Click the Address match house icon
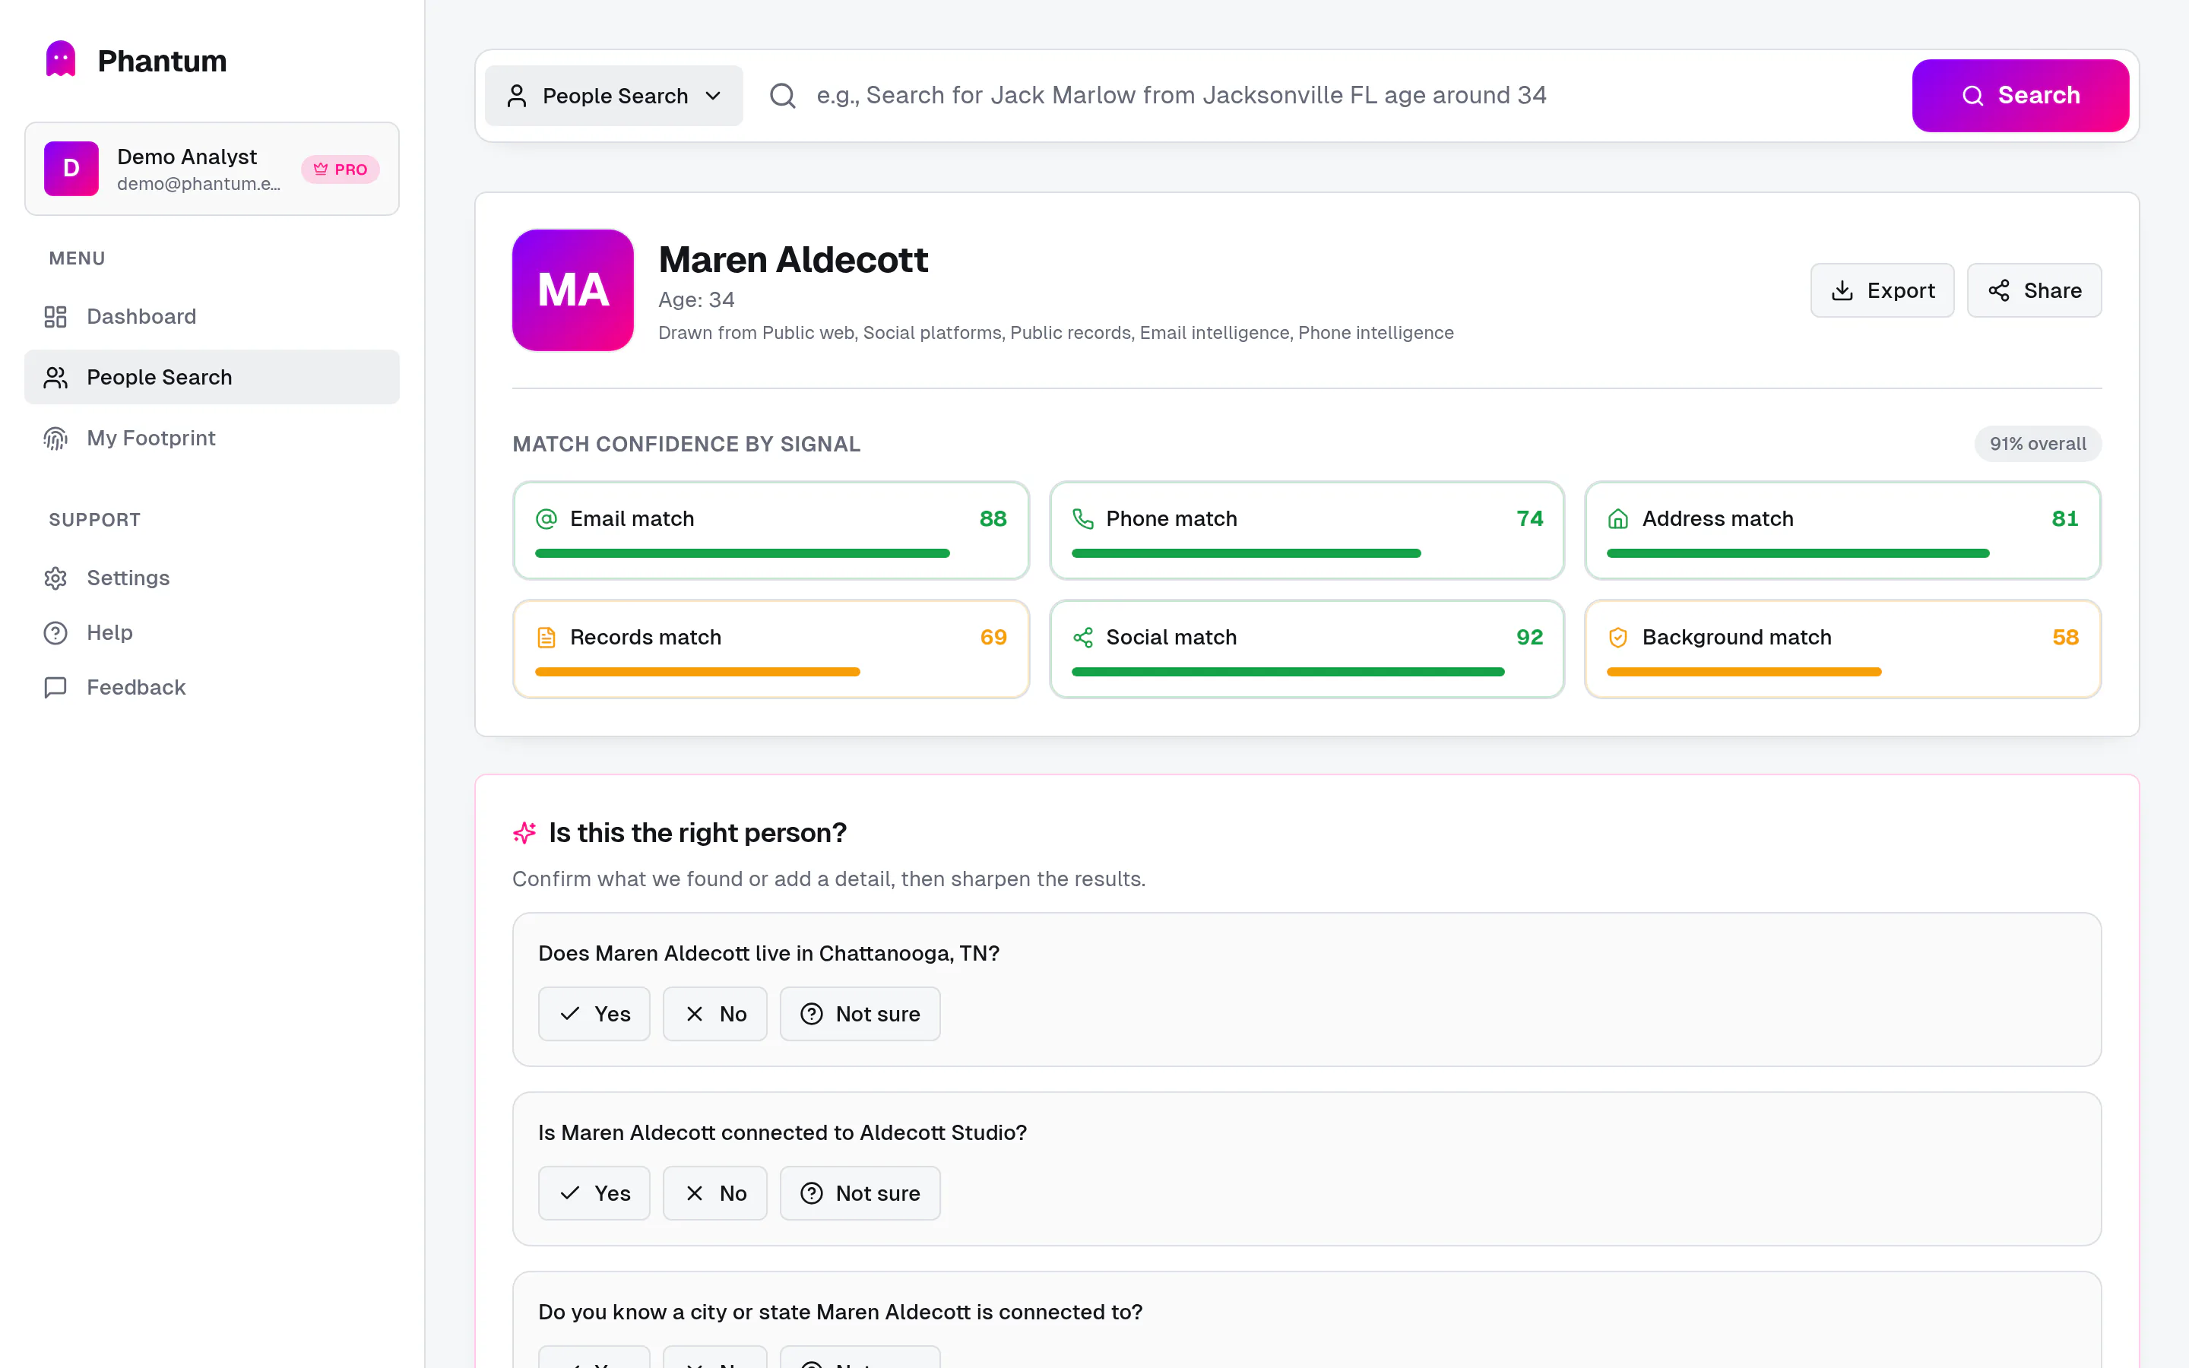2189x1368 pixels. (x=1618, y=518)
